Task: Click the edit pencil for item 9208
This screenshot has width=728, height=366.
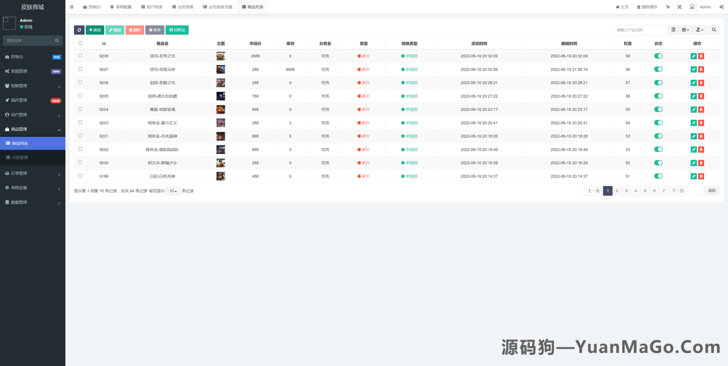Action: pyautogui.click(x=694, y=56)
